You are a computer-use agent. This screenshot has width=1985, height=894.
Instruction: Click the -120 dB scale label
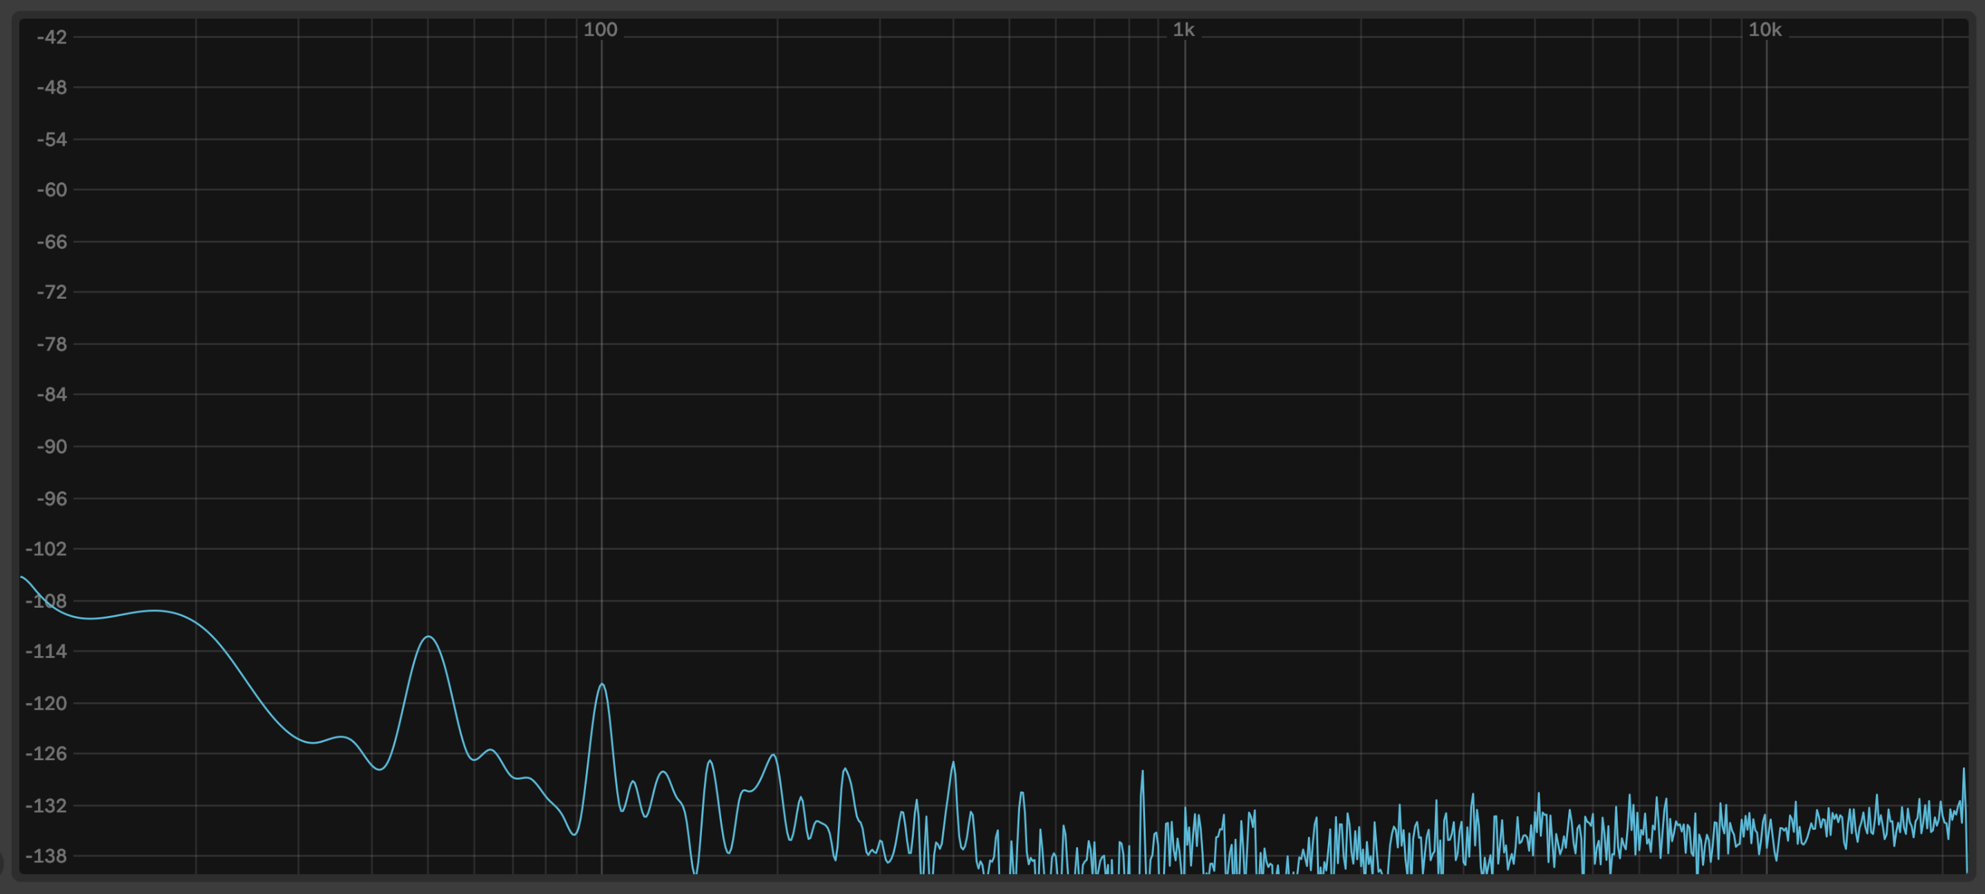pos(46,703)
